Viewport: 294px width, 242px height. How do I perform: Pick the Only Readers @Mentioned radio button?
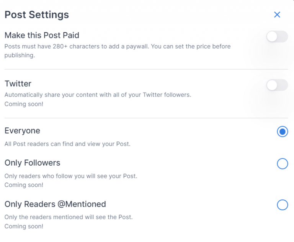pos(282,205)
